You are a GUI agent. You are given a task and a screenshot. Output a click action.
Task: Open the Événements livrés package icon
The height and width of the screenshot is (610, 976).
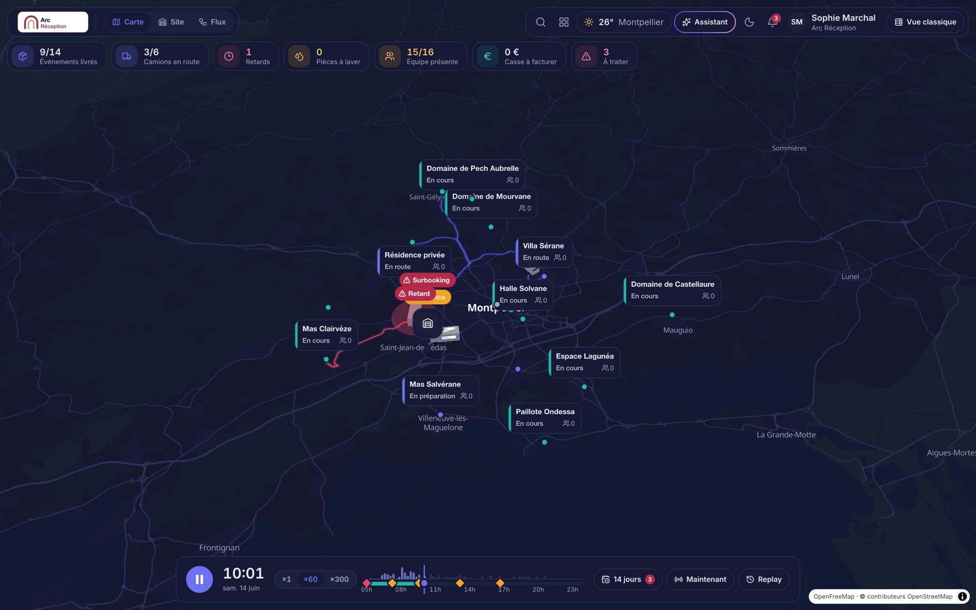[x=23, y=56]
